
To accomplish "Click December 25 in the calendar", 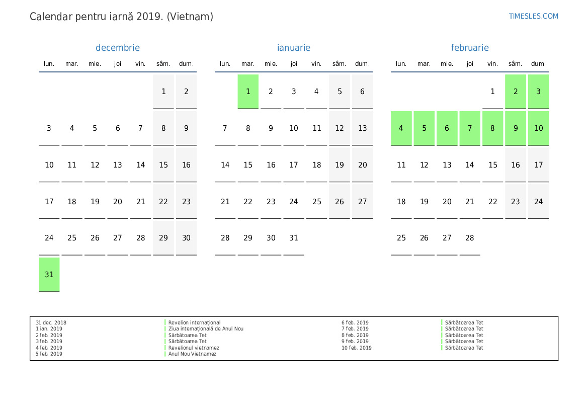I will (72, 238).
